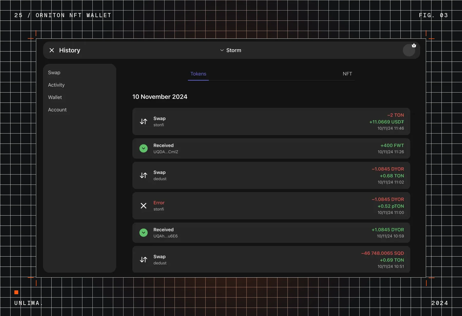Screen dimensions: 462x316
Task: Click green received icon for UQDA...CmIZ
Action: 143,148
